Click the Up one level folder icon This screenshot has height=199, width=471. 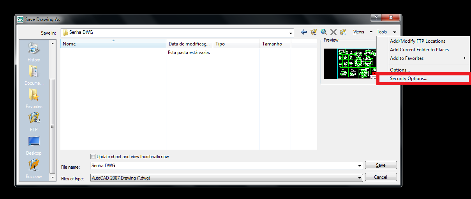tap(314, 32)
